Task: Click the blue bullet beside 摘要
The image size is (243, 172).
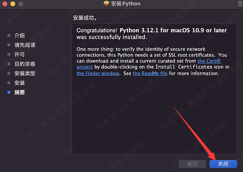Action: pyautogui.click(x=9, y=92)
